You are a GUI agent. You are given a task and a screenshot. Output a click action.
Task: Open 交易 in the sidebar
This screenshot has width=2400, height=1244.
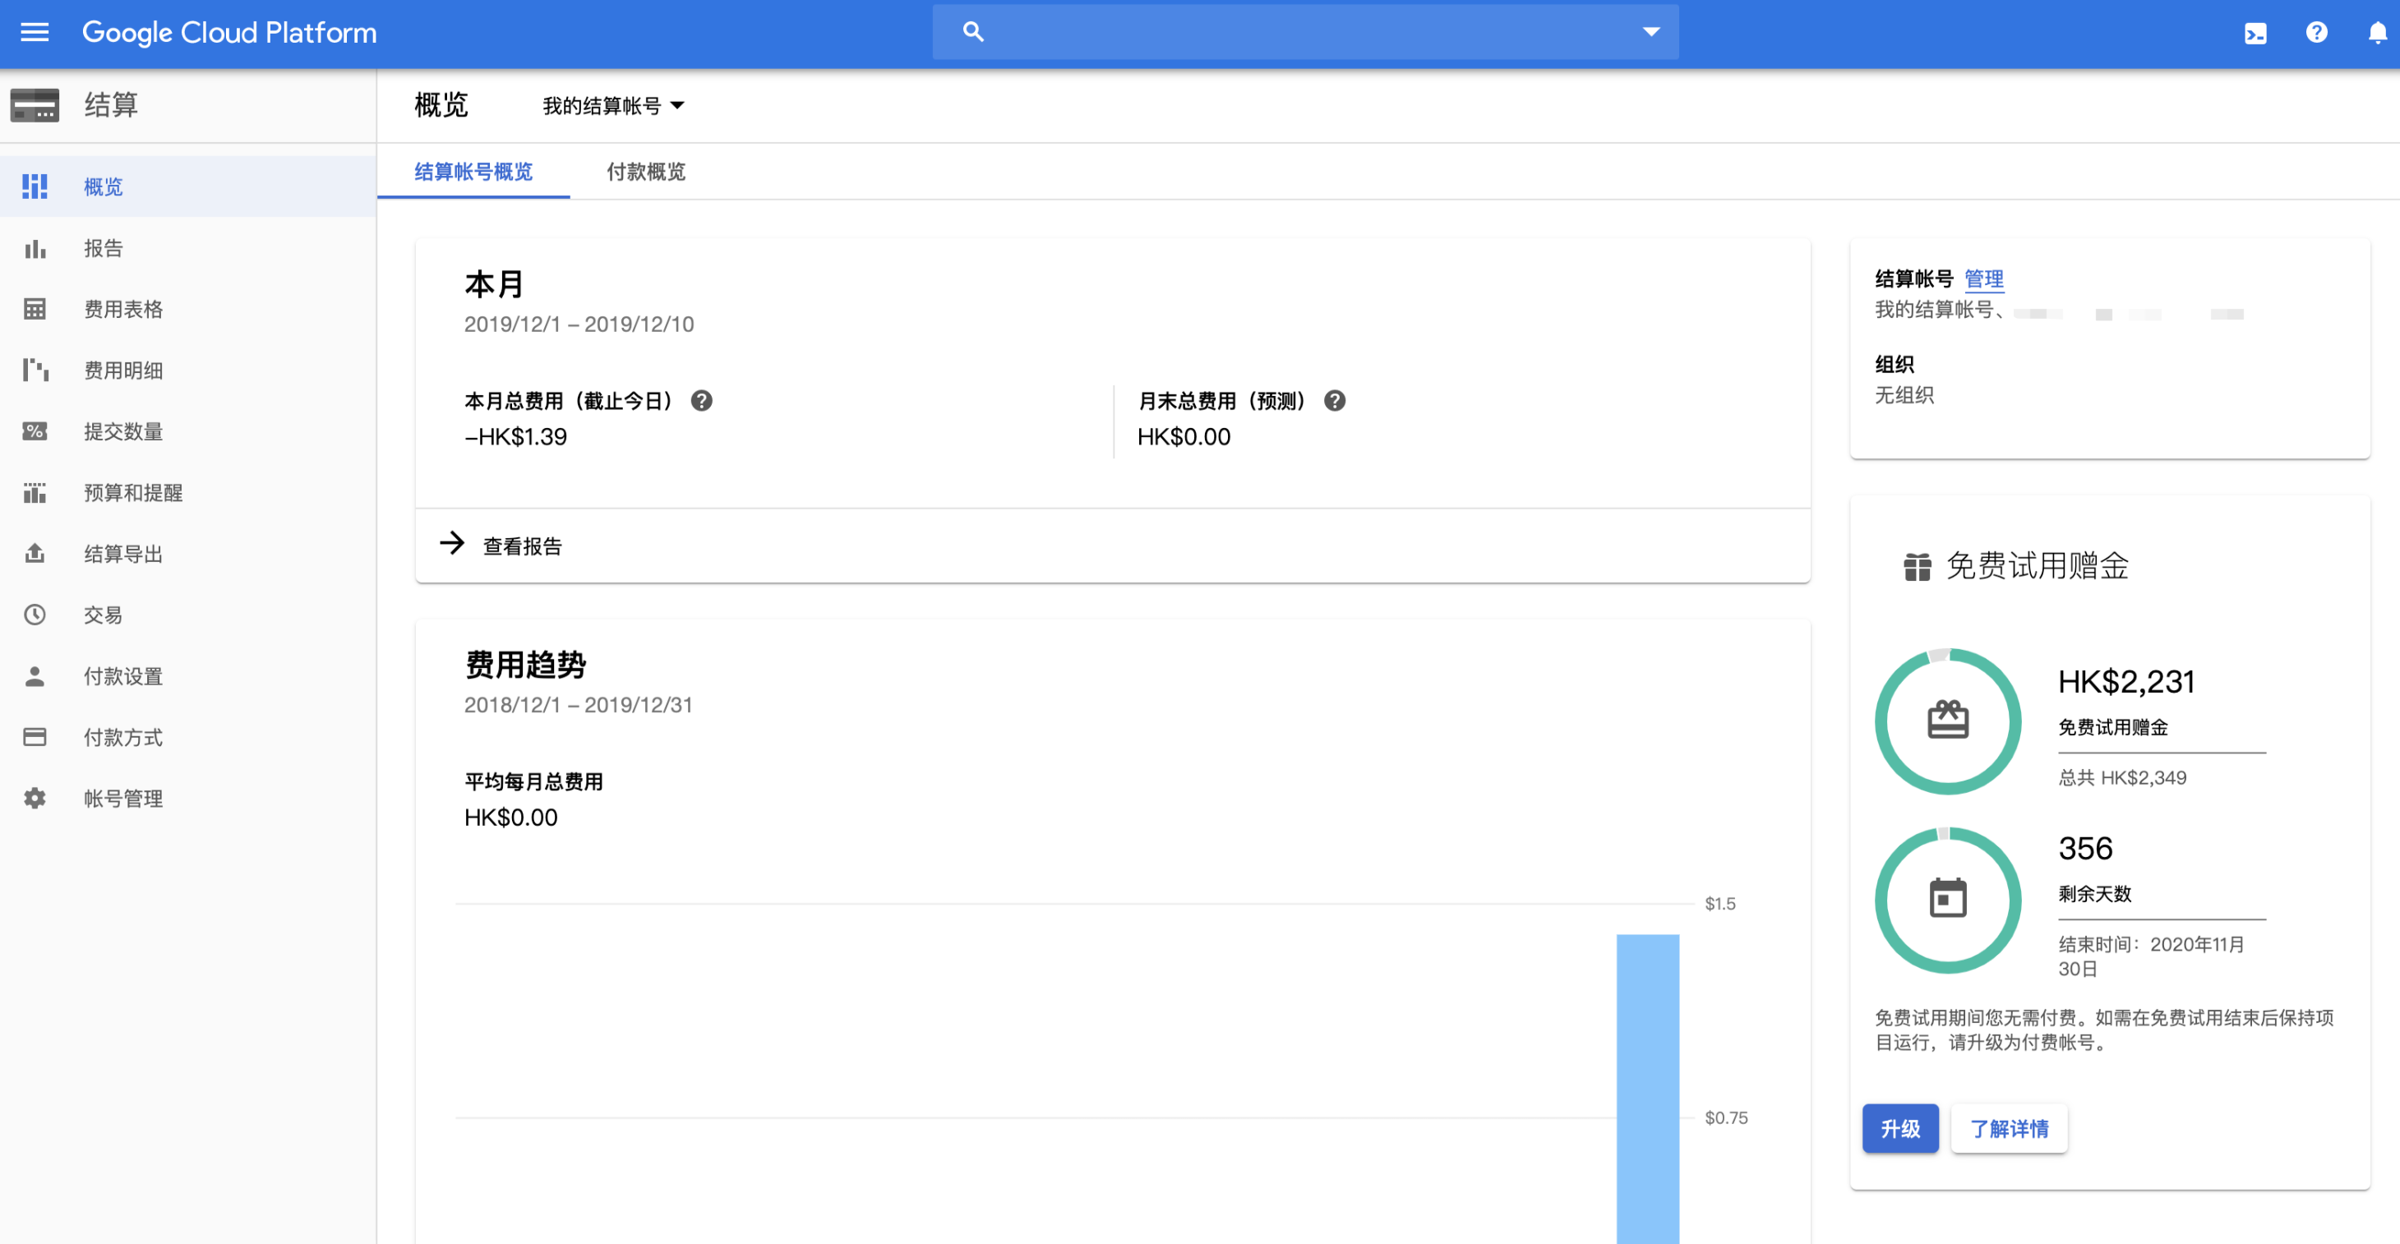pos(188,615)
